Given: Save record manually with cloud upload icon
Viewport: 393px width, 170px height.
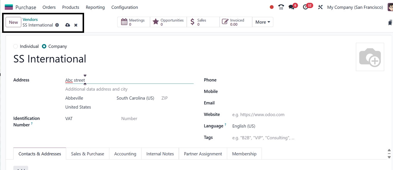Looking at the screenshot, I should (68, 25).
